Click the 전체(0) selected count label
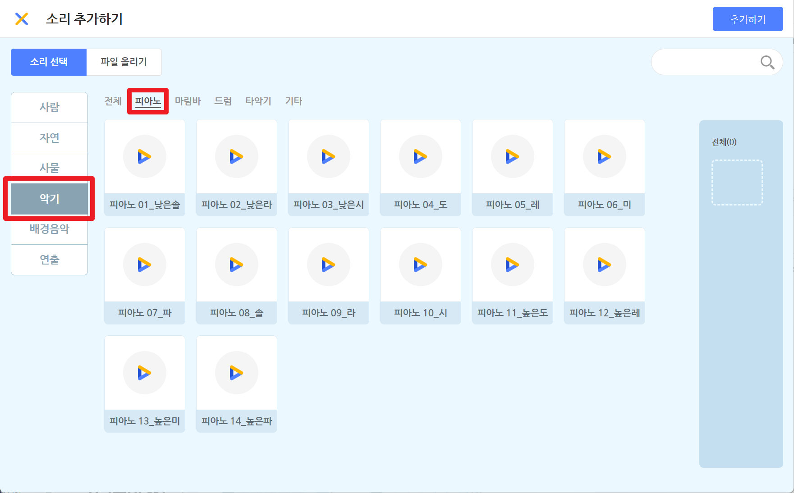The height and width of the screenshot is (493, 794). click(724, 142)
